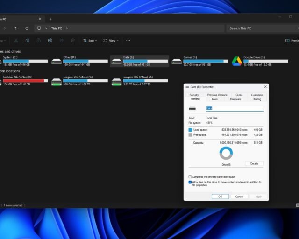
Task: Click the red toshiba-2tb (X:) usage bar
Action: (x=25, y=81)
